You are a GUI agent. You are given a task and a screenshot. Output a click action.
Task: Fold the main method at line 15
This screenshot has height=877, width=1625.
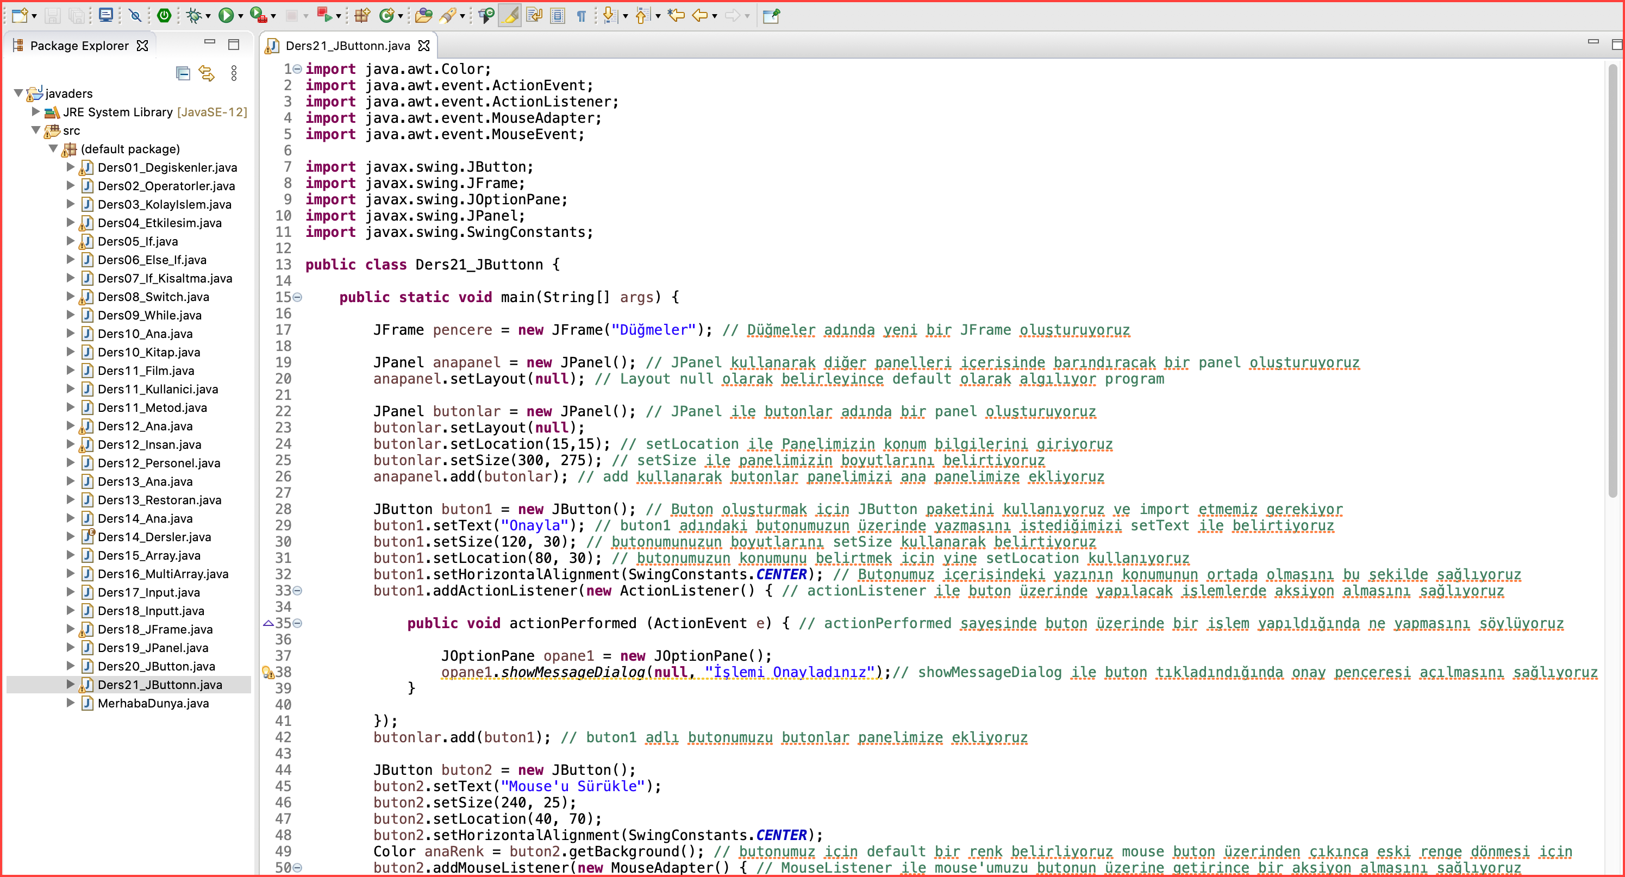[x=298, y=297]
